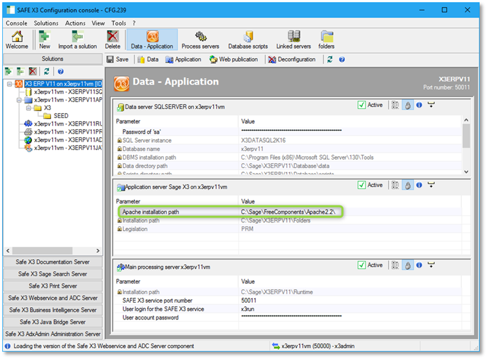The image size is (487, 359).
Task: Click collapse arrow icon in Application server header
Action: point(431,185)
